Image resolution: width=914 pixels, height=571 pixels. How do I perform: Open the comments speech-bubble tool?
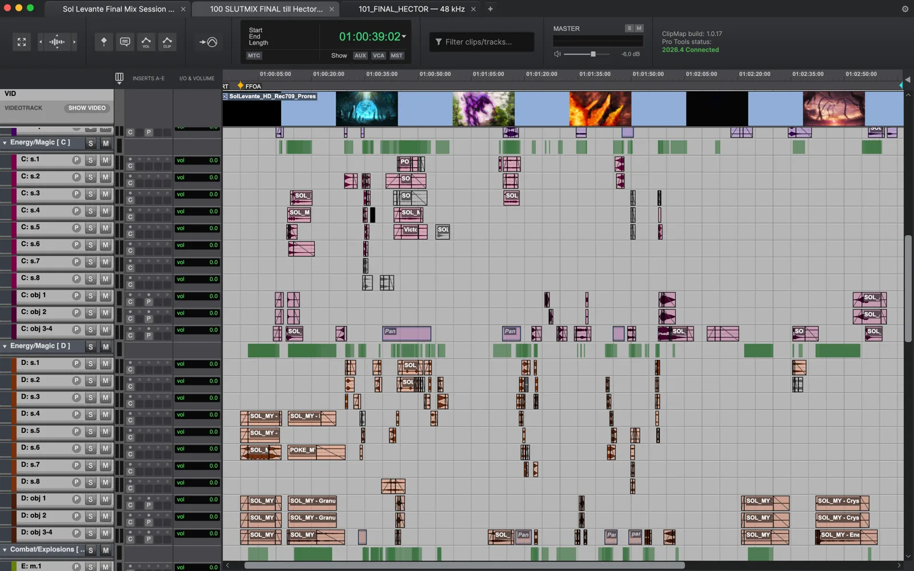pyautogui.click(x=125, y=42)
